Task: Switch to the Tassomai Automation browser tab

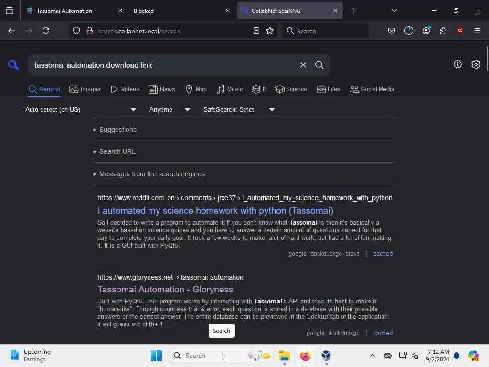Action: [x=64, y=11]
